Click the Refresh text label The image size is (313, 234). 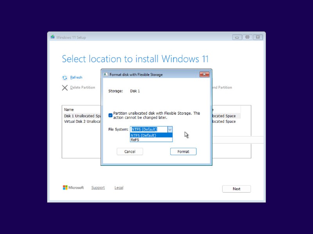pos(76,77)
